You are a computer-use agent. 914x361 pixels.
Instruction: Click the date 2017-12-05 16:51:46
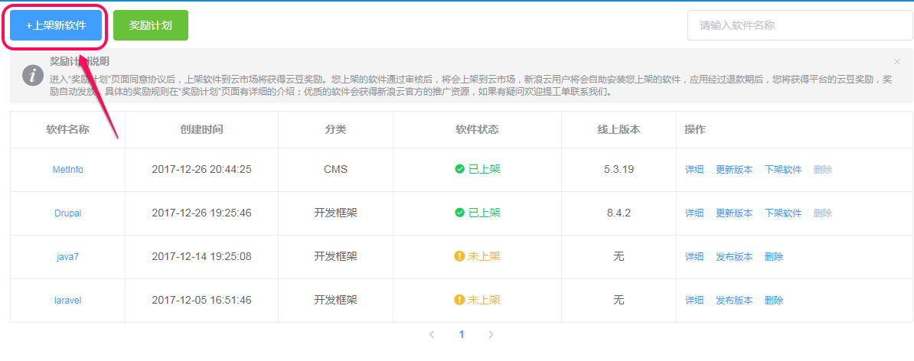201,301
